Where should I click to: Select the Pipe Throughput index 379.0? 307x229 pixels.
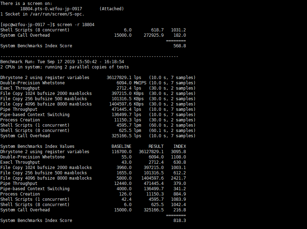[x=179, y=183]
